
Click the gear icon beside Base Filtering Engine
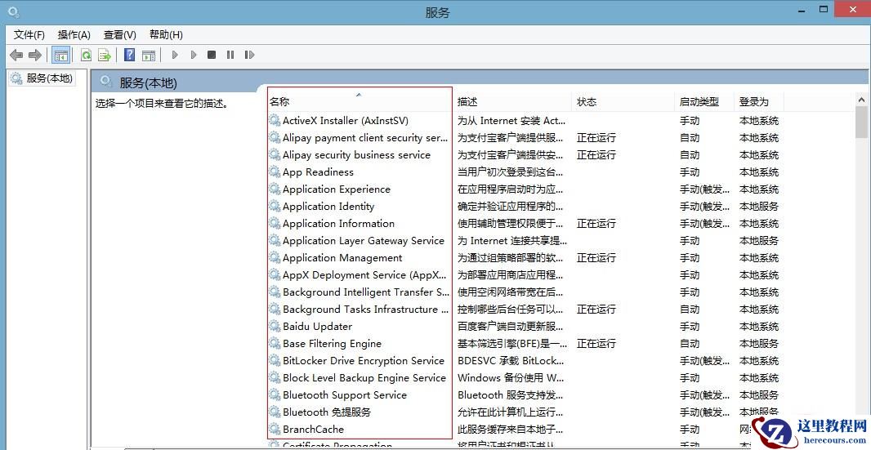click(x=275, y=343)
